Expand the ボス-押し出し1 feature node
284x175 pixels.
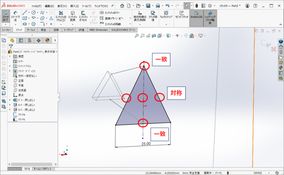pos(10,100)
